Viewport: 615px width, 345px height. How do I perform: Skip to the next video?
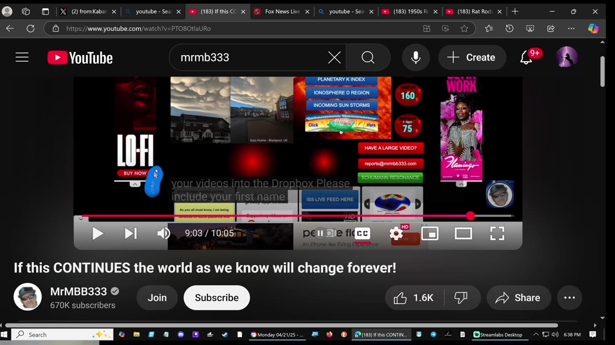pos(131,233)
